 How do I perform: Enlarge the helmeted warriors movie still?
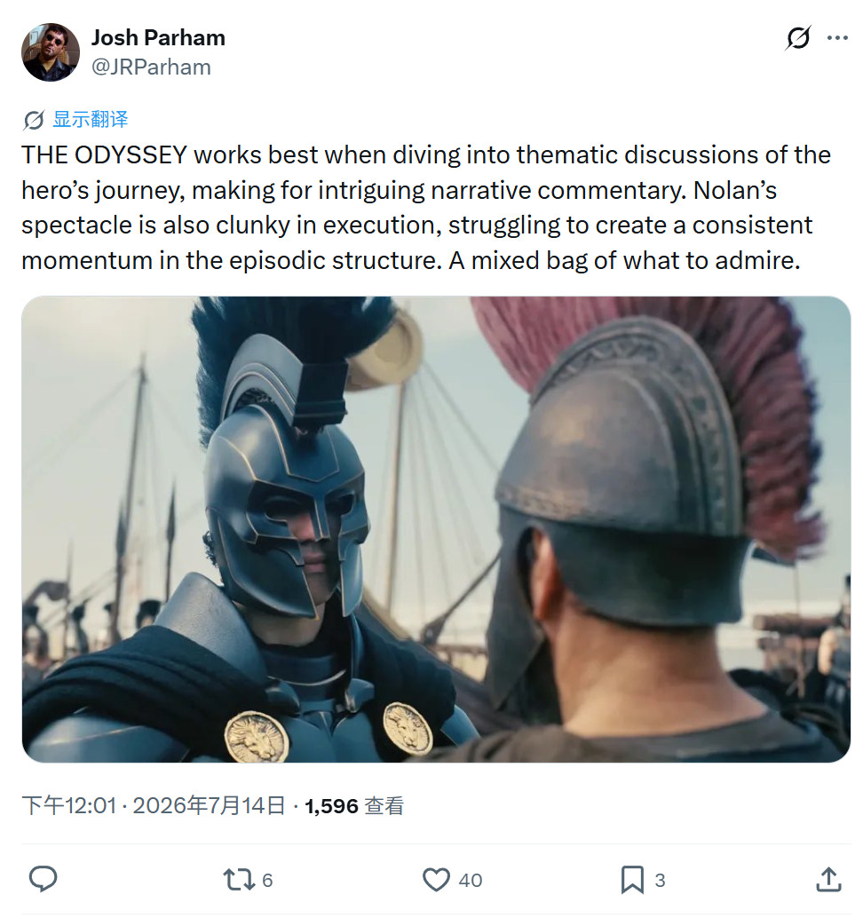(436, 529)
